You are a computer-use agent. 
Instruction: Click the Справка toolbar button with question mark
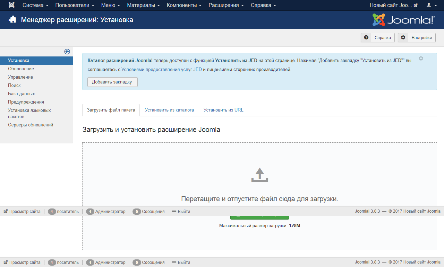pyautogui.click(x=378, y=38)
